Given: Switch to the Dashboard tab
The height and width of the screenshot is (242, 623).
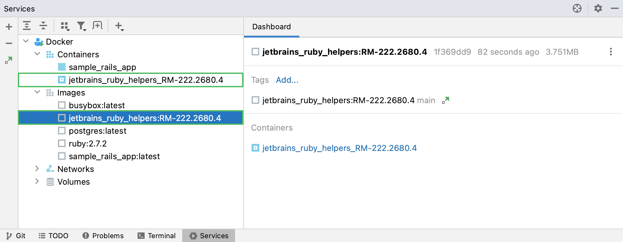Looking at the screenshot, I should [271, 27].
